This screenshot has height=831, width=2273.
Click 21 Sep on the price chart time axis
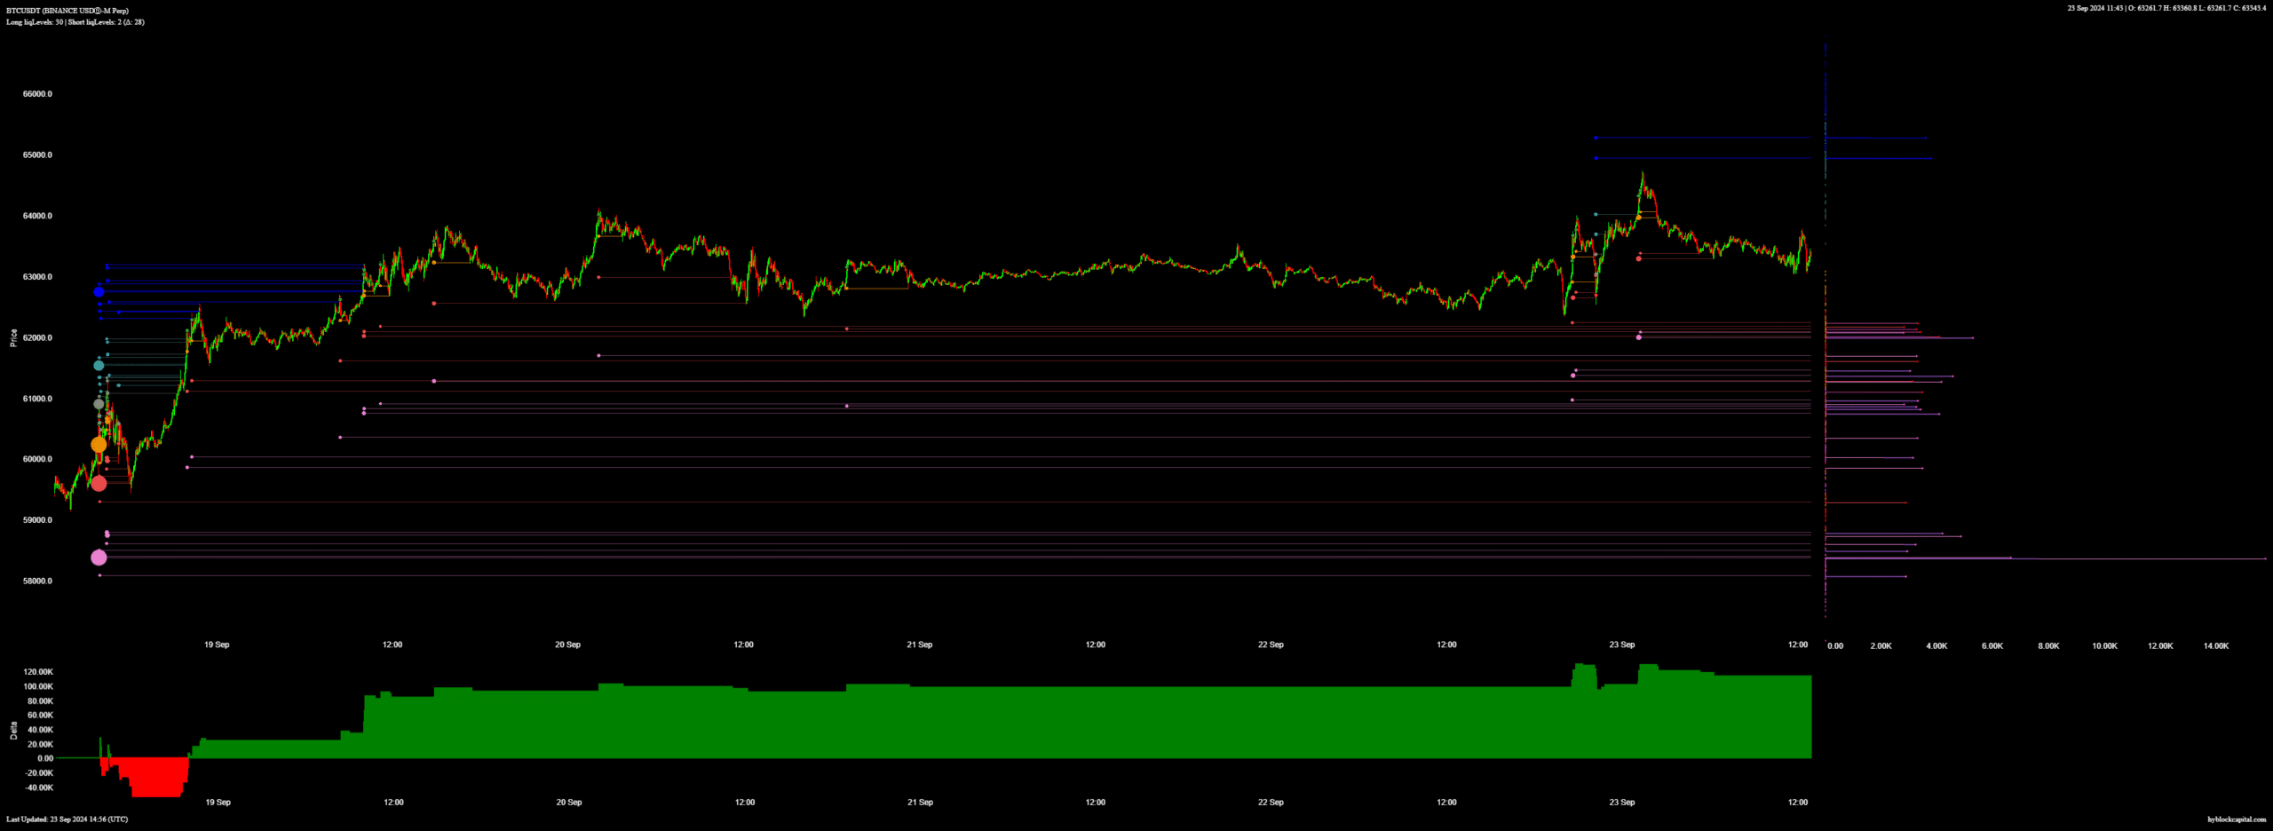(920, 645)
